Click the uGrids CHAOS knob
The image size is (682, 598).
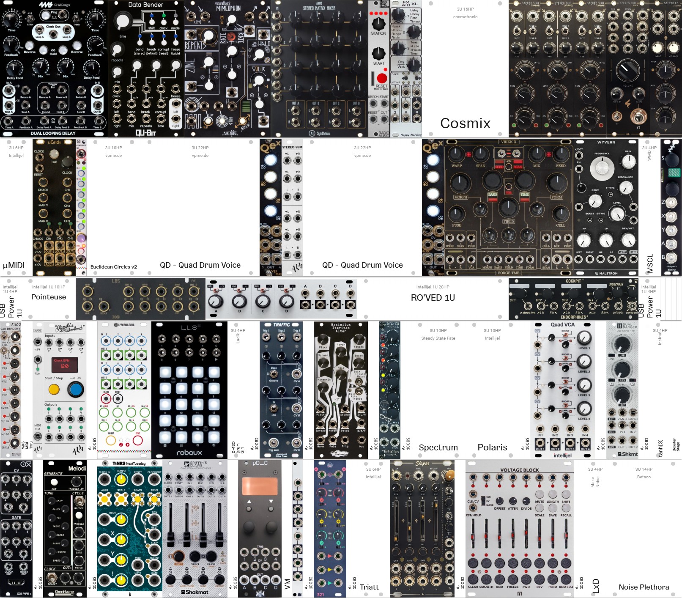(43, 182)
